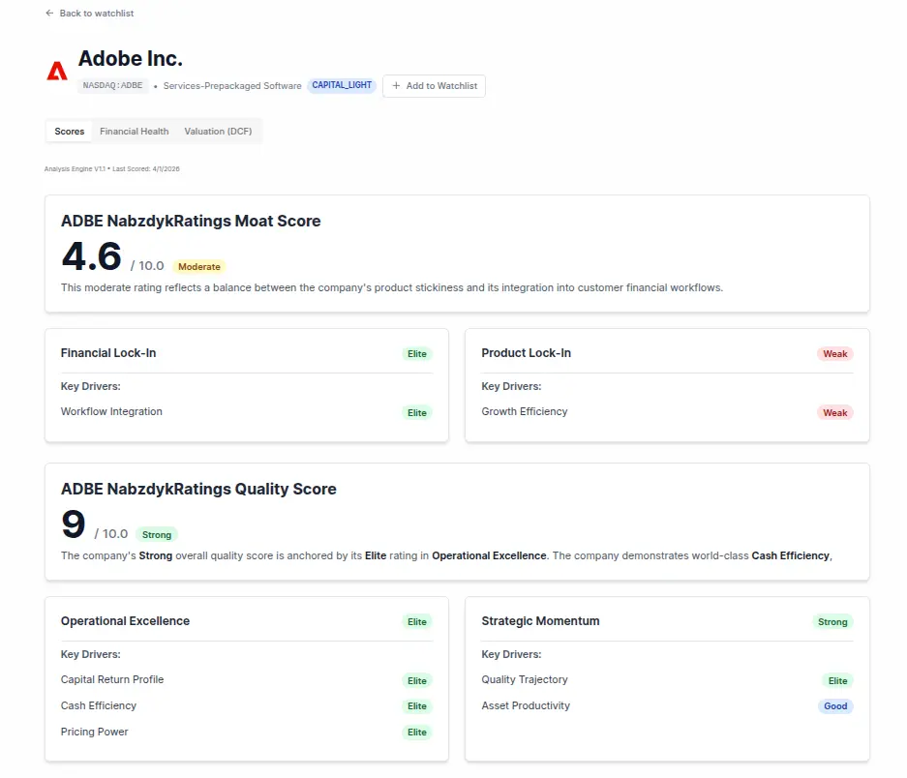The height and width of the screenshot is (778, 907).
Task: Open the Scores tab
Action: pos(70,132)
